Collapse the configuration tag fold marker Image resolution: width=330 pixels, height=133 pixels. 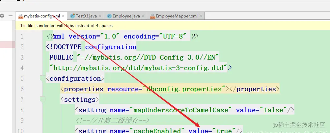click(x=42, y=78)
